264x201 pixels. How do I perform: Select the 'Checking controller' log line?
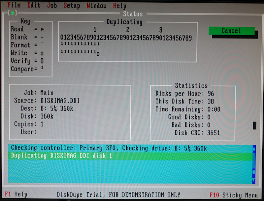[109, 148]
